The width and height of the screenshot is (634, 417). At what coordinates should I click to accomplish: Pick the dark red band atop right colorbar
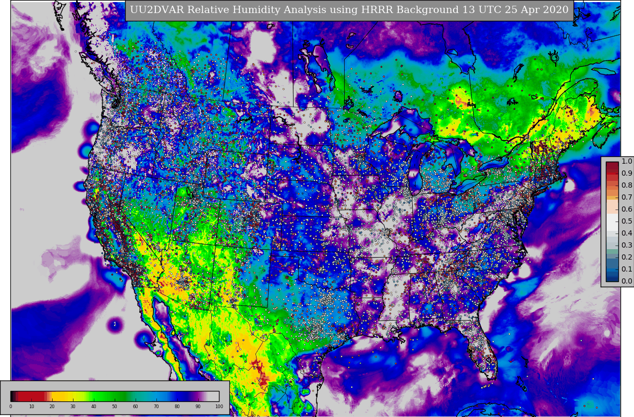(x=612, y=165)
